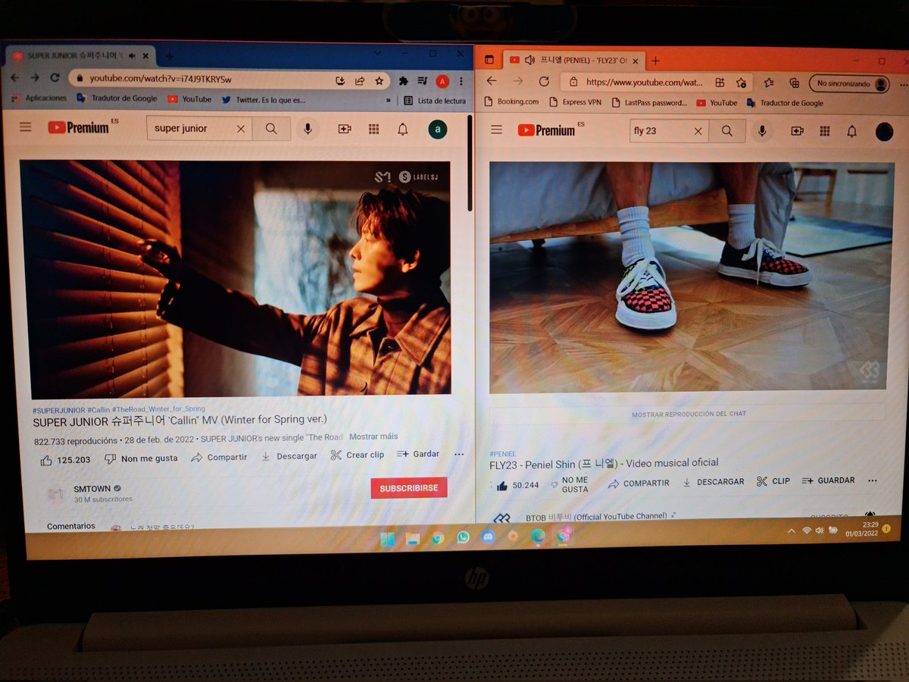Run search for 'fly 23' via magnifier
The image size is (909, 682).
pos(727,131)
